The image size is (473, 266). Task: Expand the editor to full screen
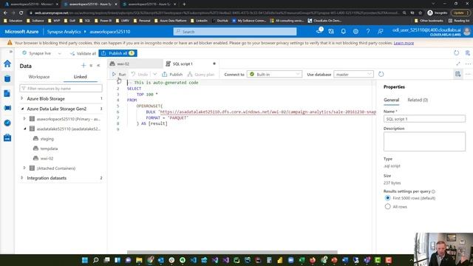click(458, 64)
